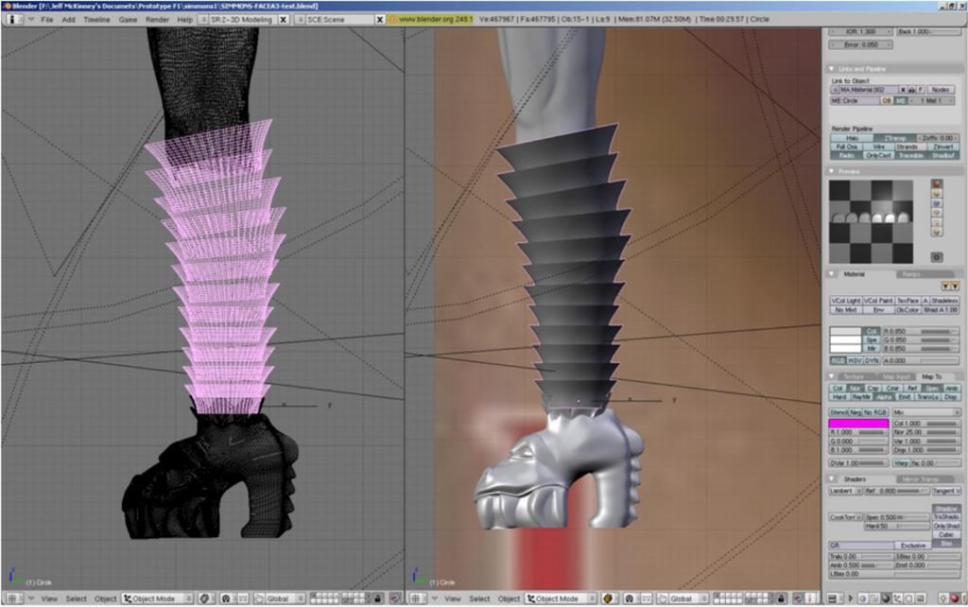Click auto-name car icon beside MA:Material.002
The width and height of the screenshot is (968, 607).
point(911,90)
